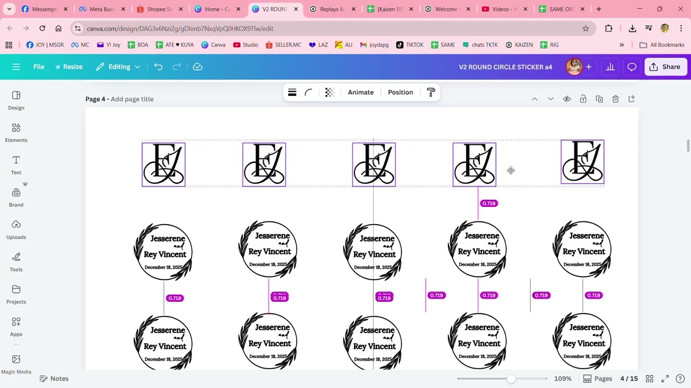Open the Resize menu
Viewport: 691px width, 388px height.
pyautogui.click(x=68, y=67)
